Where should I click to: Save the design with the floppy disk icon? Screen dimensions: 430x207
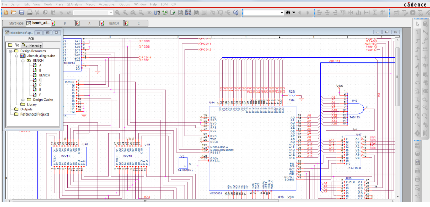(21, 13)
